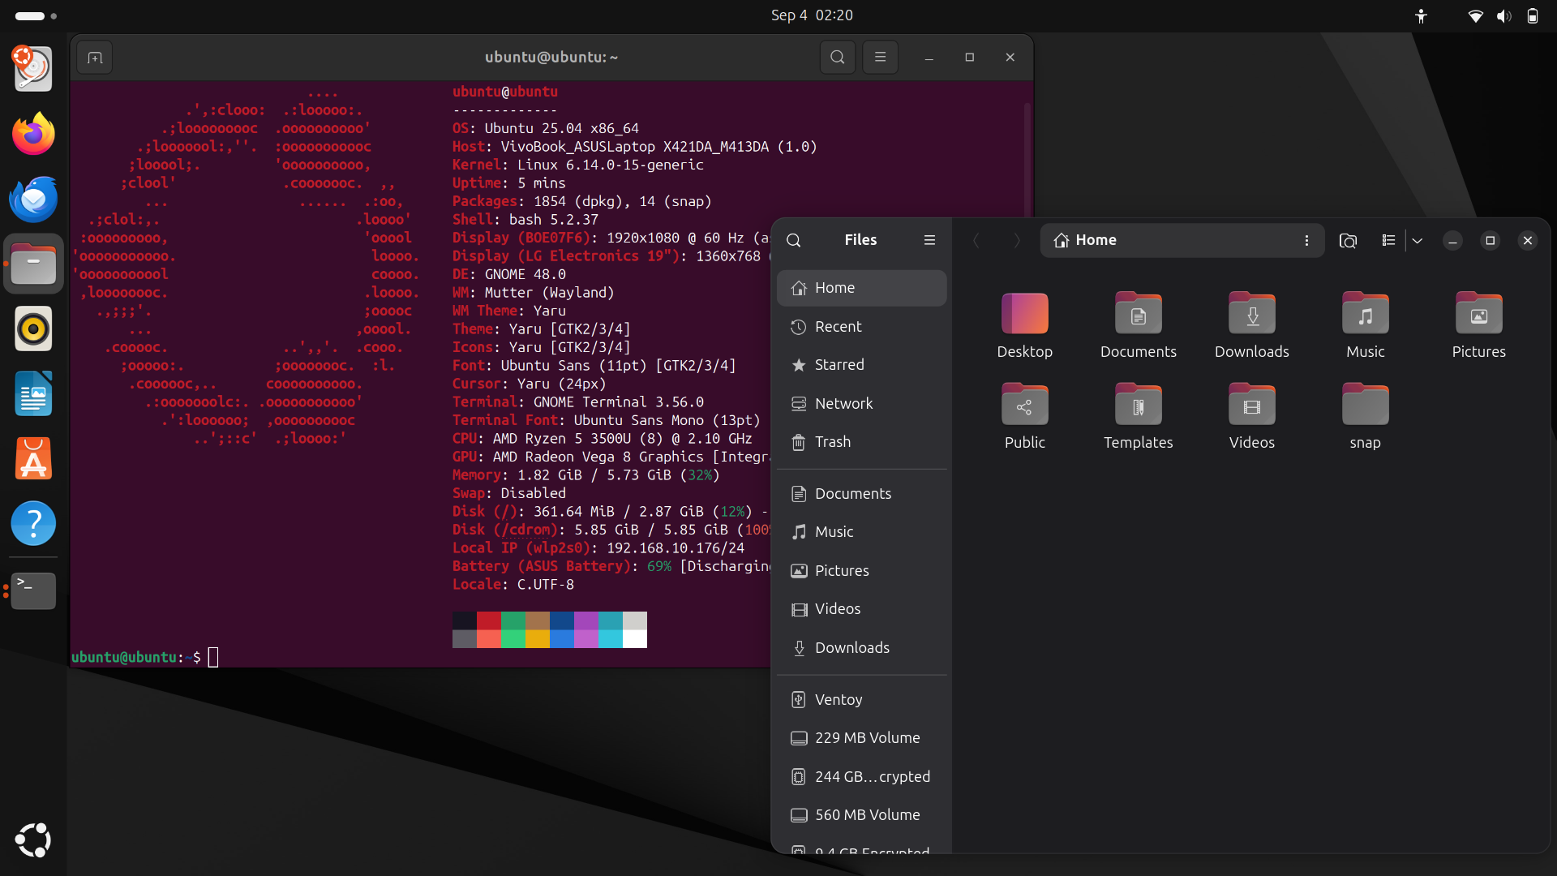The height and width of the screenshot is (876, 1557).
Task: Select Recent in the Files sidebar
Action: point(861,326)
